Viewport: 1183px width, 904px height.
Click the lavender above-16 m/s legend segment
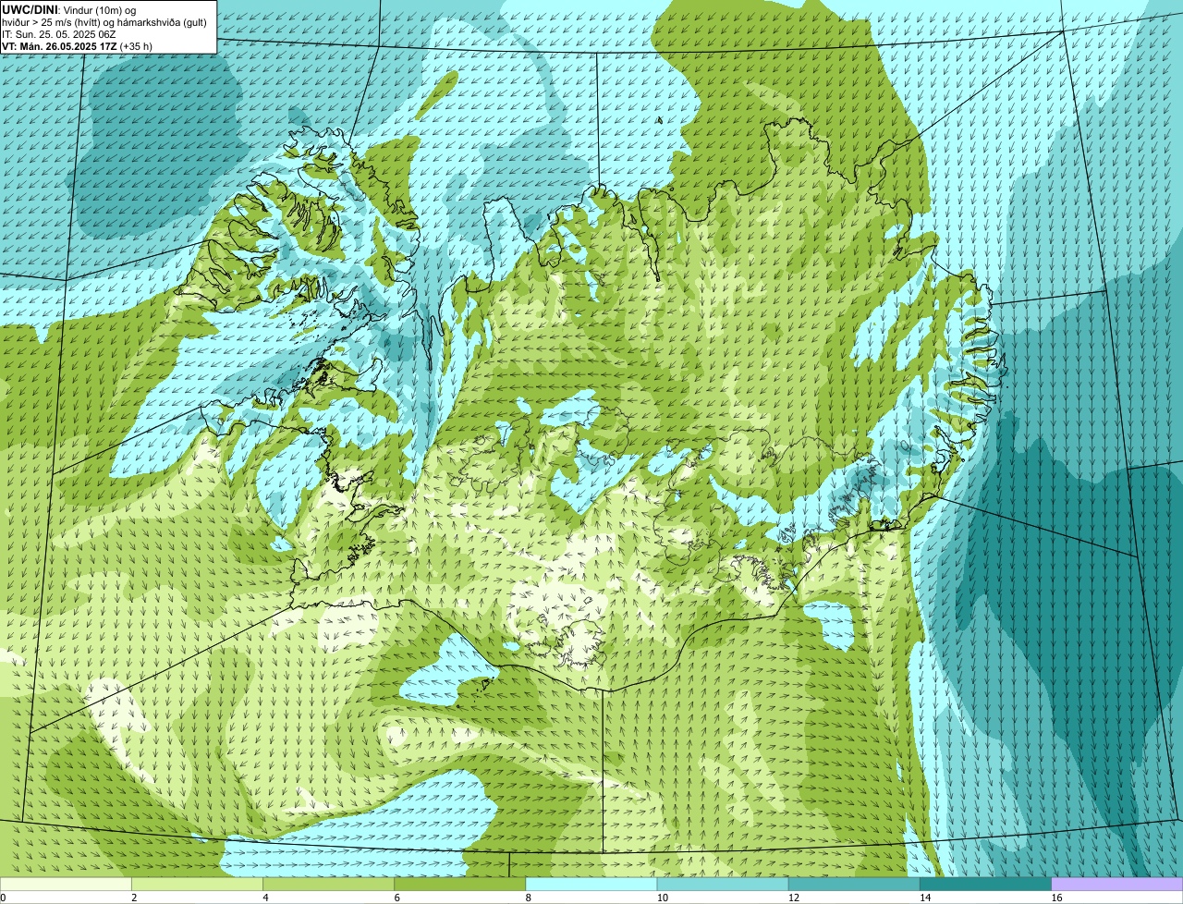pos(1117,884)
